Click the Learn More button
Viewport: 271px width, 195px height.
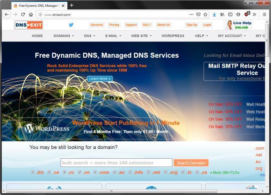tap(100, 79)
